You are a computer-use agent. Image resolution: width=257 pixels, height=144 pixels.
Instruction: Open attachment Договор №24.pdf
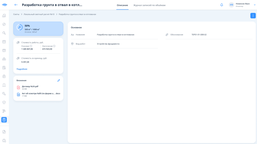pos(30,86)
